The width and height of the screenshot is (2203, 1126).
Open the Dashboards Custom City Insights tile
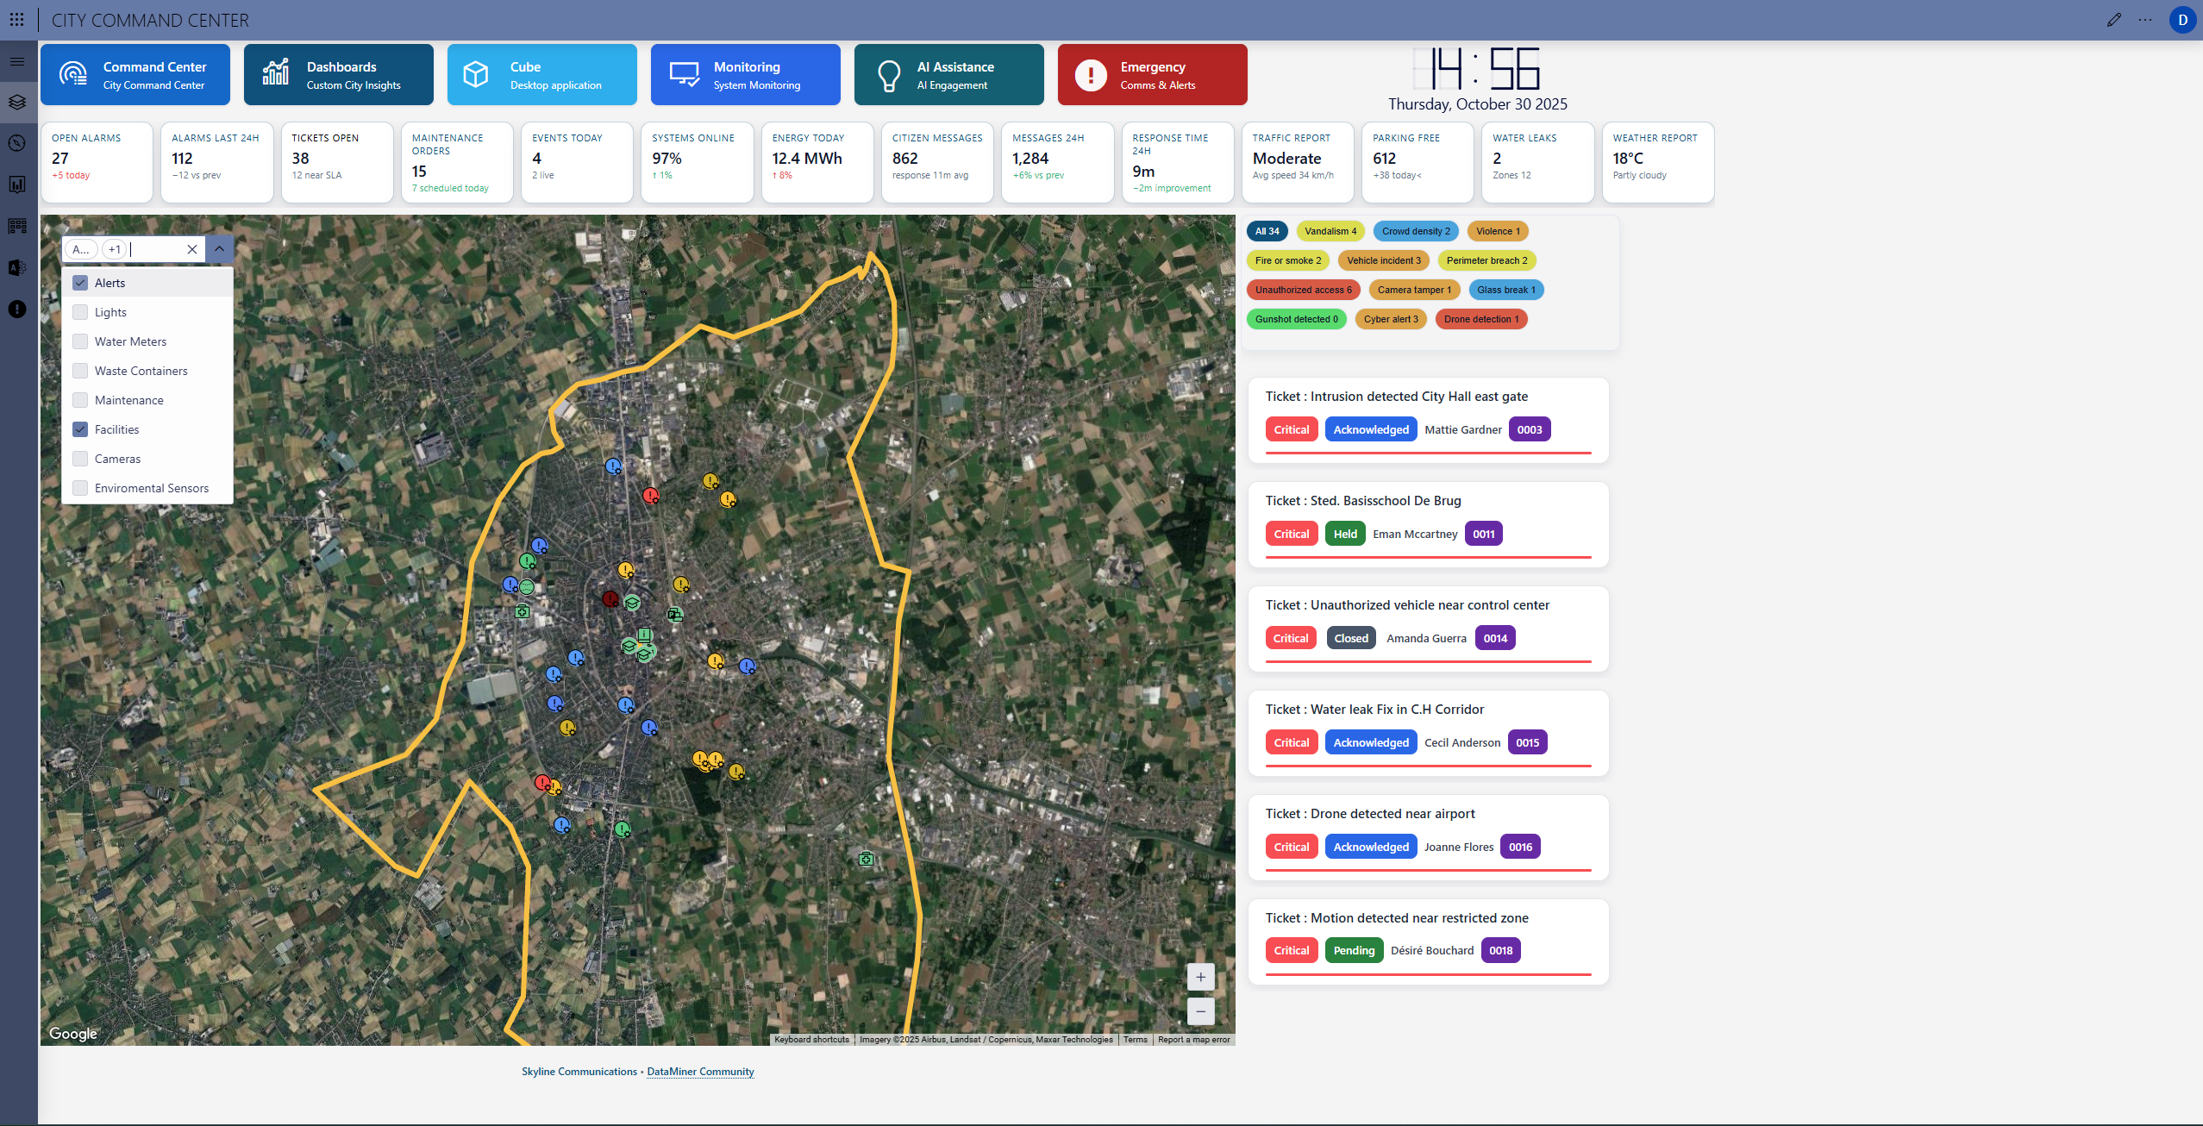pos(338,75)
